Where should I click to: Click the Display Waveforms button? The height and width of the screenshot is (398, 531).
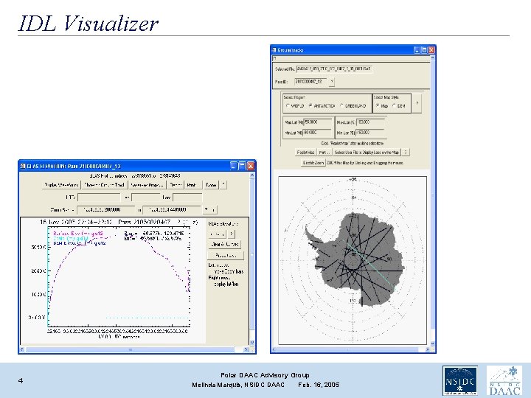pyautogui.click(x=61, y=185)
